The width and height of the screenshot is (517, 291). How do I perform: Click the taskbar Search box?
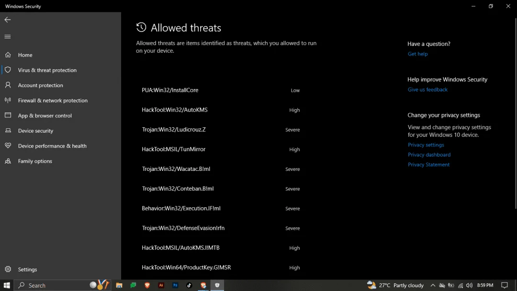[x=63, y=285]
